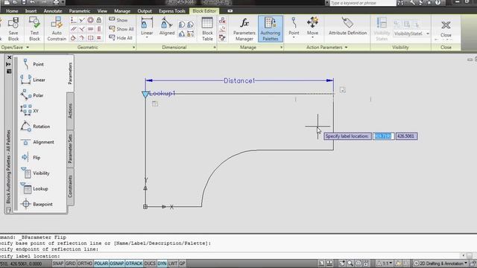The width and height of the screenshot is (477, 268).
Task: Click the Distance1 parameter label
Action: (x=239, y=81)
